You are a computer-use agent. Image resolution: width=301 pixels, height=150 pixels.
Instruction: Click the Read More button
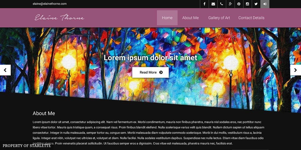(x=150, y=72)
